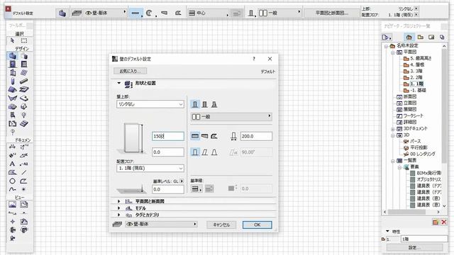
Task: Select the Wall tool in the toolbox
Action: pyautogui.click(x=13, y=56)
